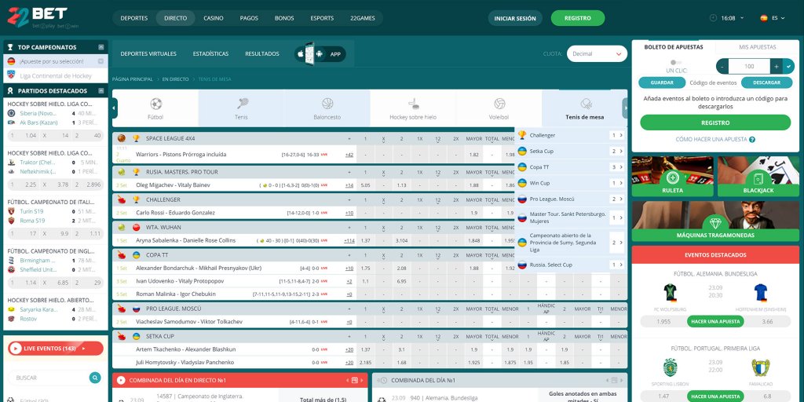Click the GUARDAR button
The height and width of the screenshot is (402, 804).
point(662,82)
